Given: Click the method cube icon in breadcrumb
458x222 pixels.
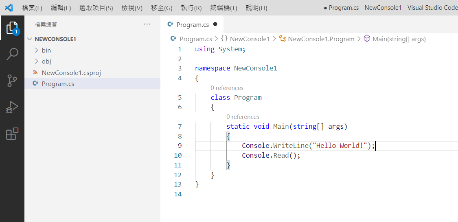Looking at the screenshot, I should point(367,38).
